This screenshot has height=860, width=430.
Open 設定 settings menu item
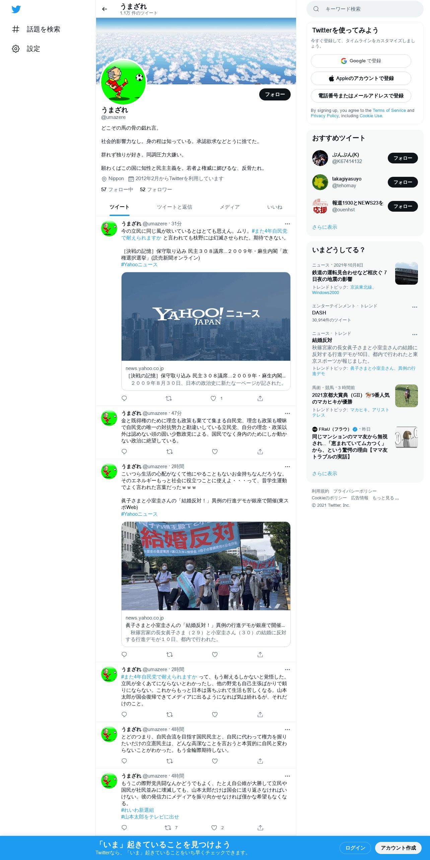point(26,49)
